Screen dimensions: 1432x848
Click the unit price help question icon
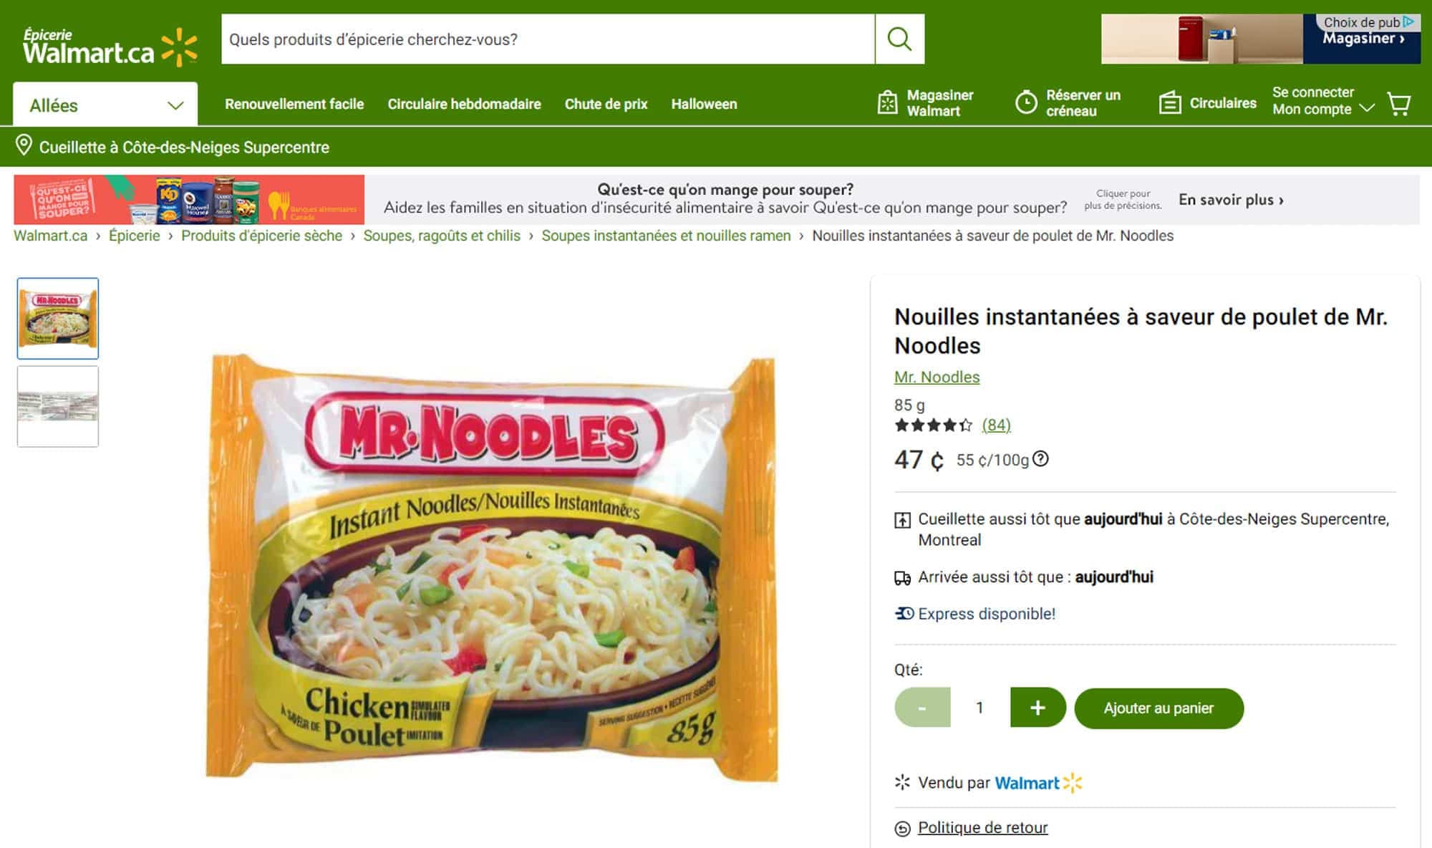coord(1041,459)
